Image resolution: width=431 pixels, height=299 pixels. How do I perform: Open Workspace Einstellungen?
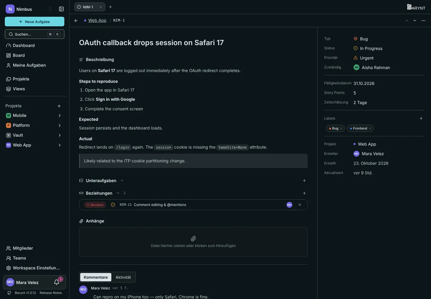click(x=34, y=268)
